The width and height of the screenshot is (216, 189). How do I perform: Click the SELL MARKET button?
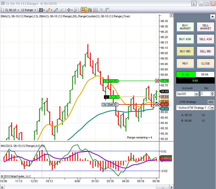pos(206,27)
